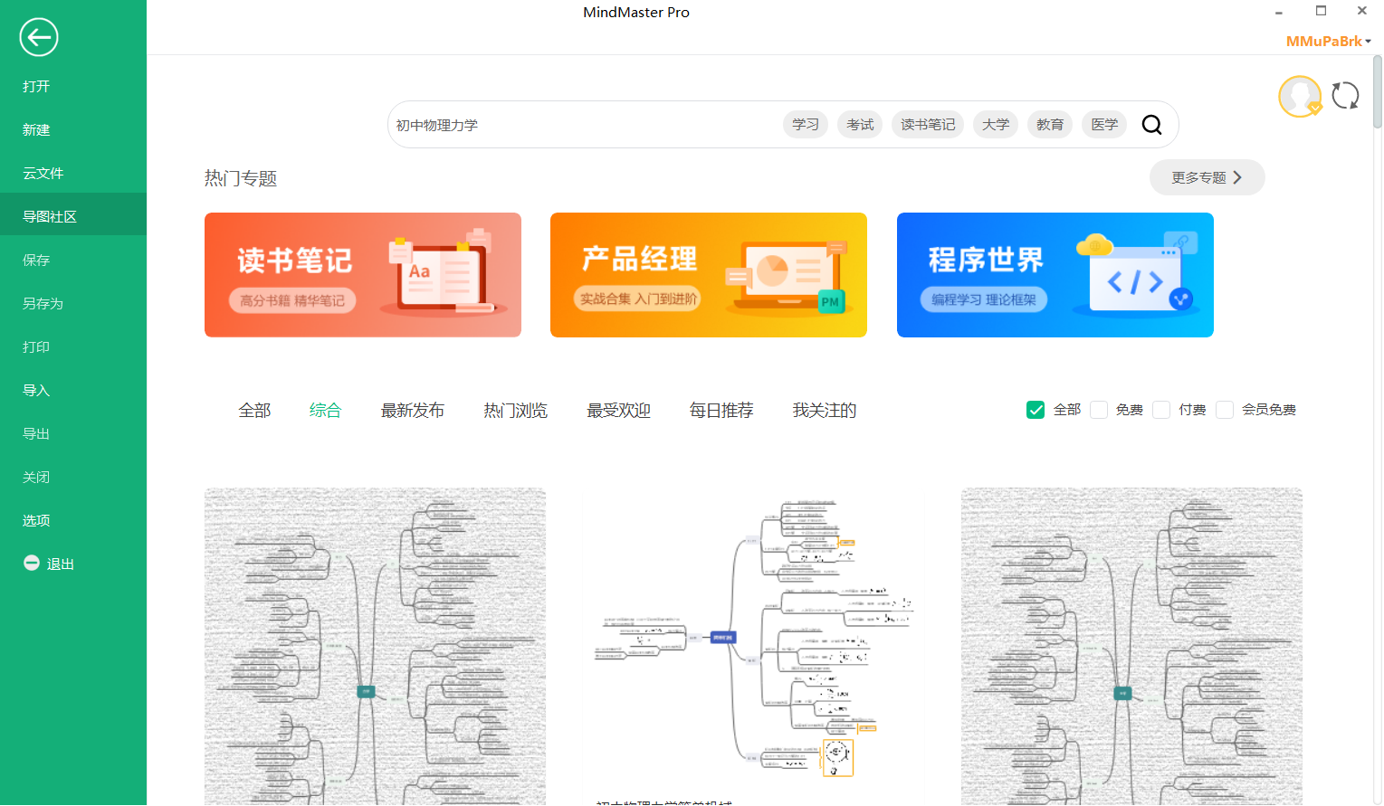Click the back arrow icon

pos(39,37)
